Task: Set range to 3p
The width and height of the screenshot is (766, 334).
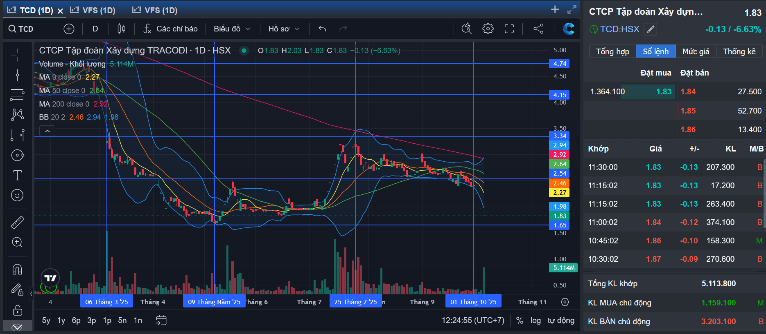Action: coord(92,321)
